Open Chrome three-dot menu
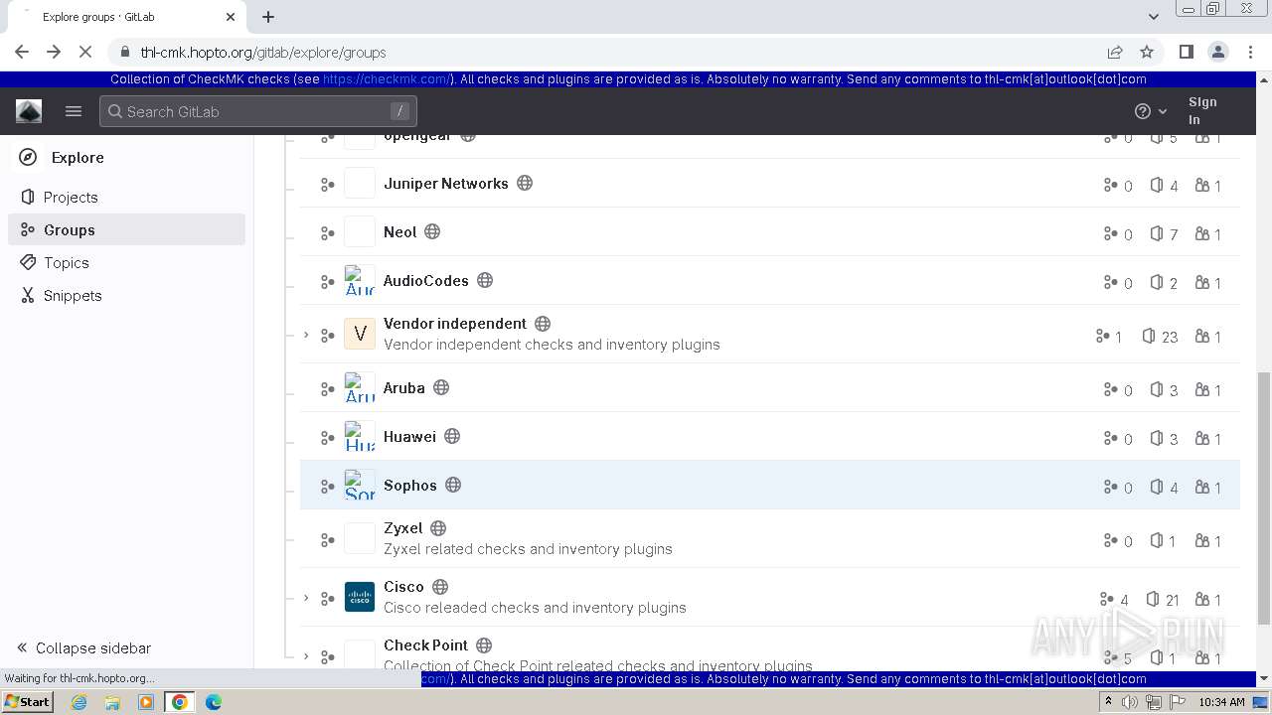 1249,52
